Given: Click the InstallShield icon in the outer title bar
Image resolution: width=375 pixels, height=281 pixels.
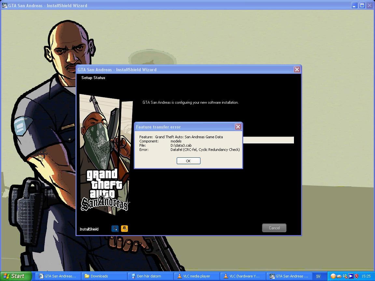Looking at the screenshot, I should click(4, 5).
